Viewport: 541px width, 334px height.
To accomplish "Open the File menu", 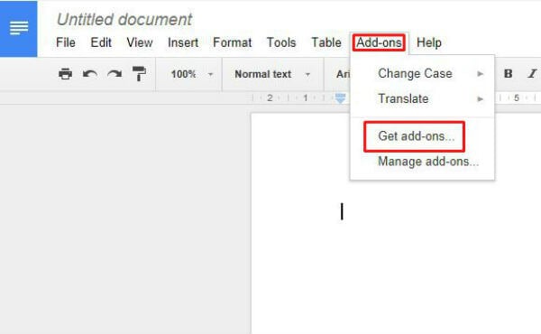I will pyautogui.click(x=66, y=42).
